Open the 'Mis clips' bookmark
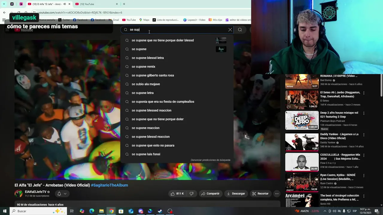Viewport: 383px width, 215px height. coord(215,20)
